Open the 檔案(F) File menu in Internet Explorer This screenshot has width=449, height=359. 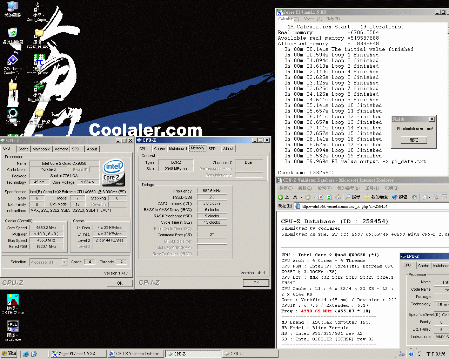(x=286, y=188)
